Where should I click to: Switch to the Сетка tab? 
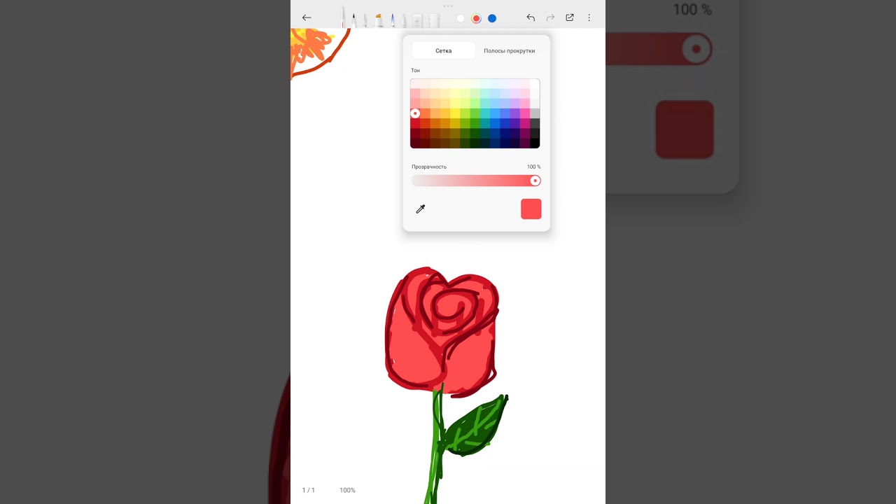point(443,50)
